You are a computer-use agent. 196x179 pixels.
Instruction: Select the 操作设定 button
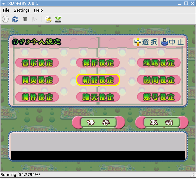point(98,63)
